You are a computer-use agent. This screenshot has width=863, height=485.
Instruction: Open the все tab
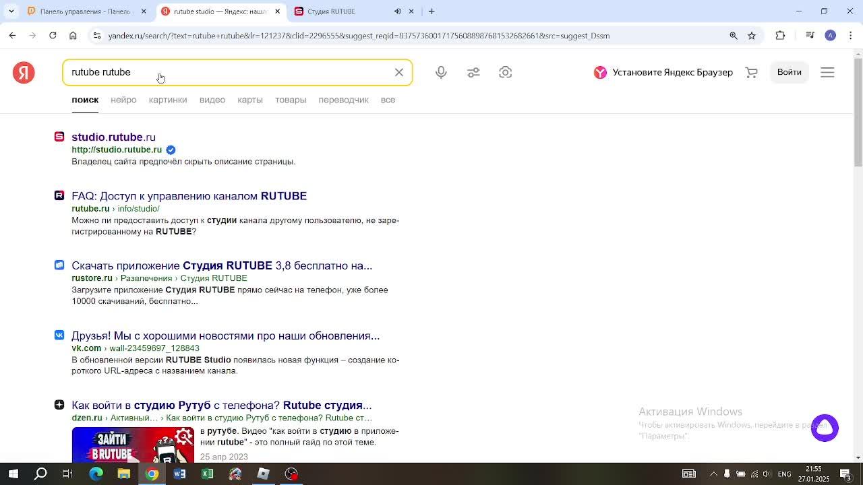388,100
